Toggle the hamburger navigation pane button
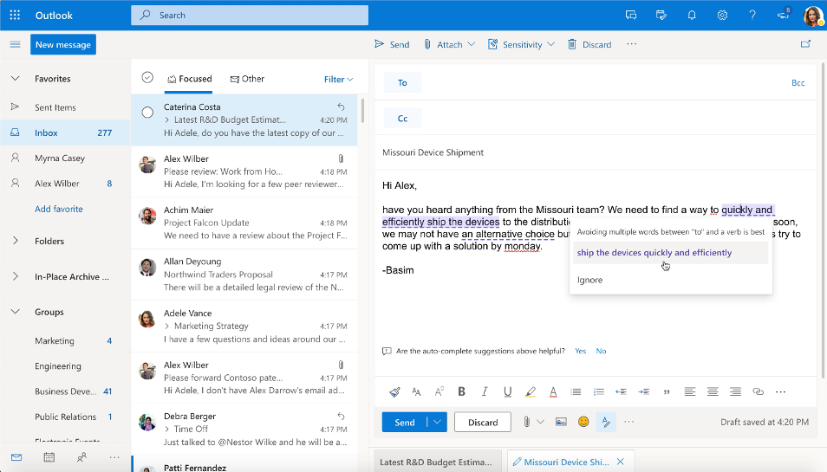Image resolution: width=827 pixels, height=472 pixels. 15,44
